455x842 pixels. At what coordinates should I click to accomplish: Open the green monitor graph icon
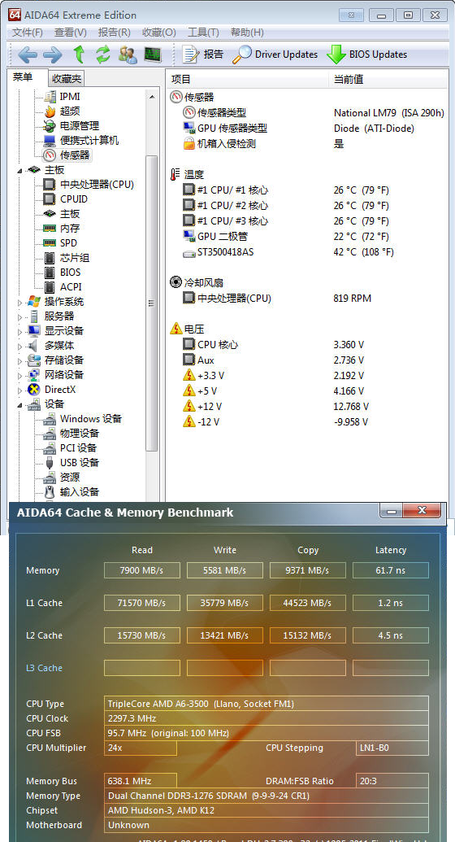click(153, 55)
